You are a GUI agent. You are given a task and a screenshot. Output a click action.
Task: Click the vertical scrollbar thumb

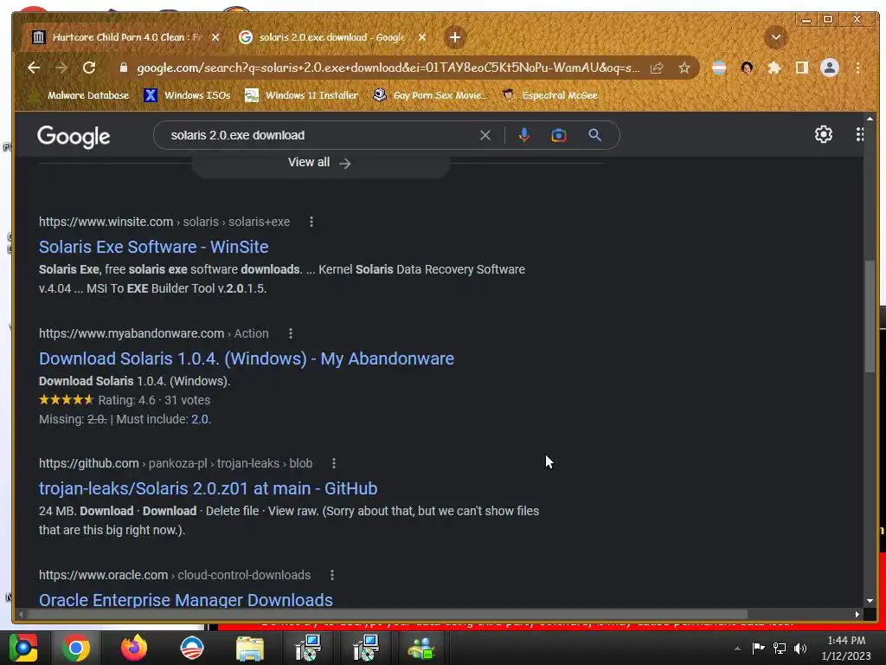pyautogui.click(x=870, y=315)
